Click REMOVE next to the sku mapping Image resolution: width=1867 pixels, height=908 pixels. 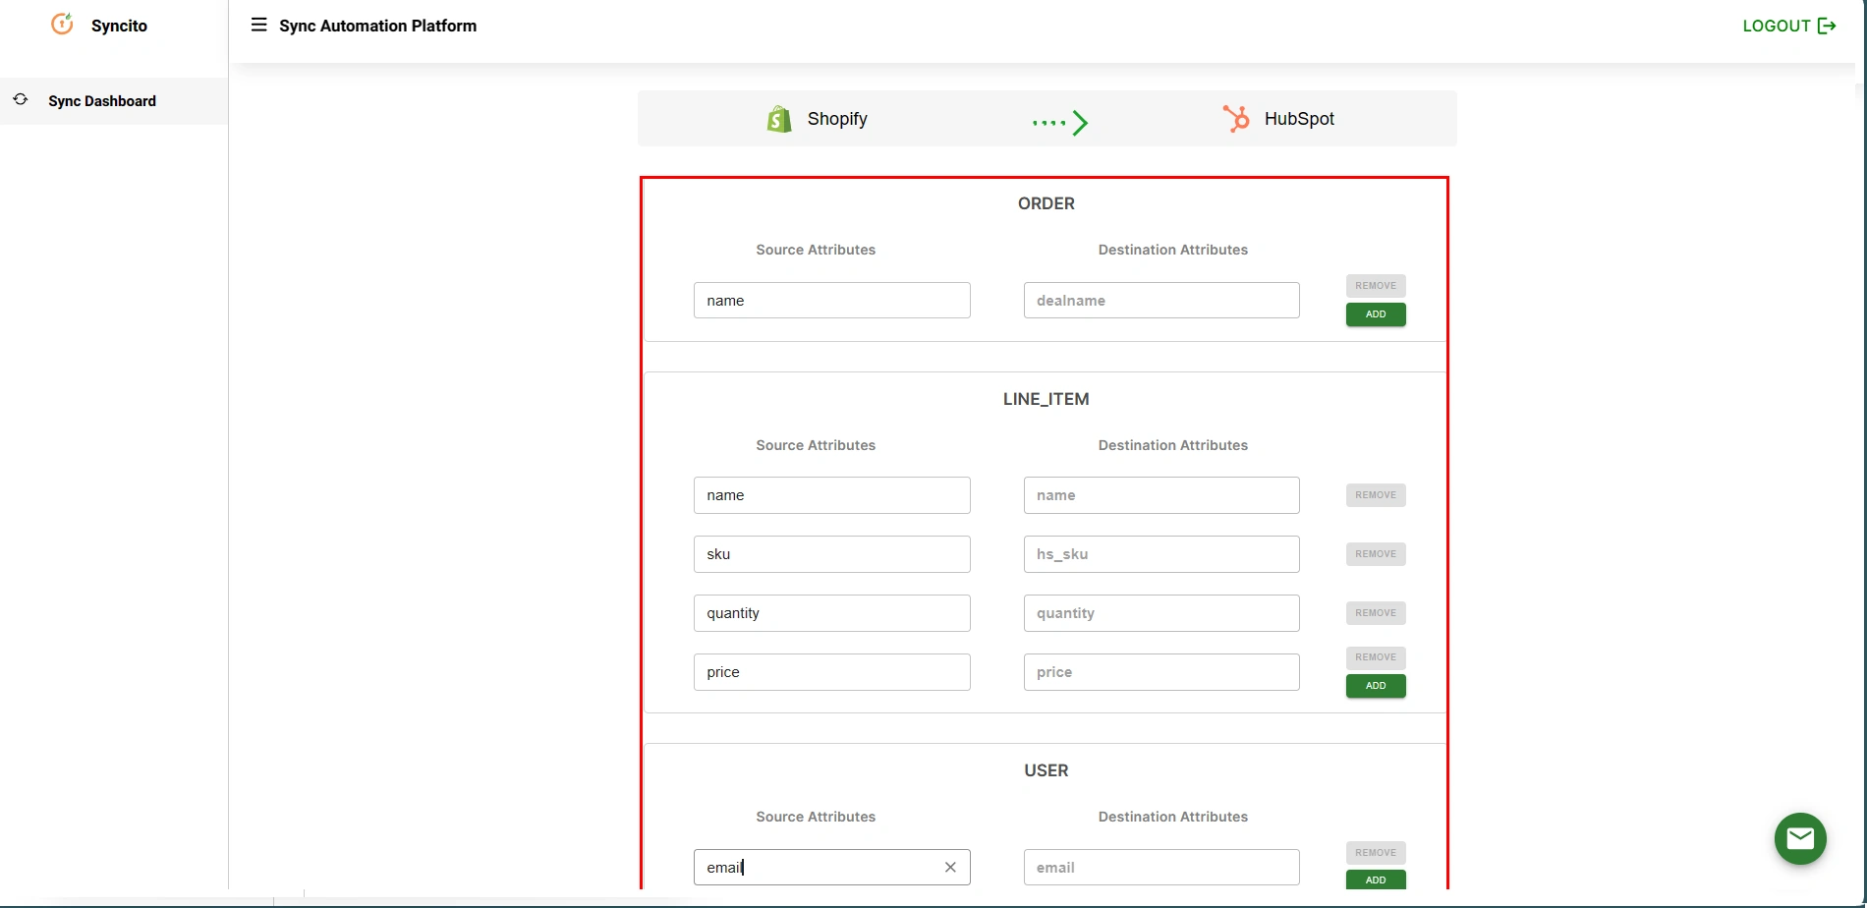(x=1375, y=553)
